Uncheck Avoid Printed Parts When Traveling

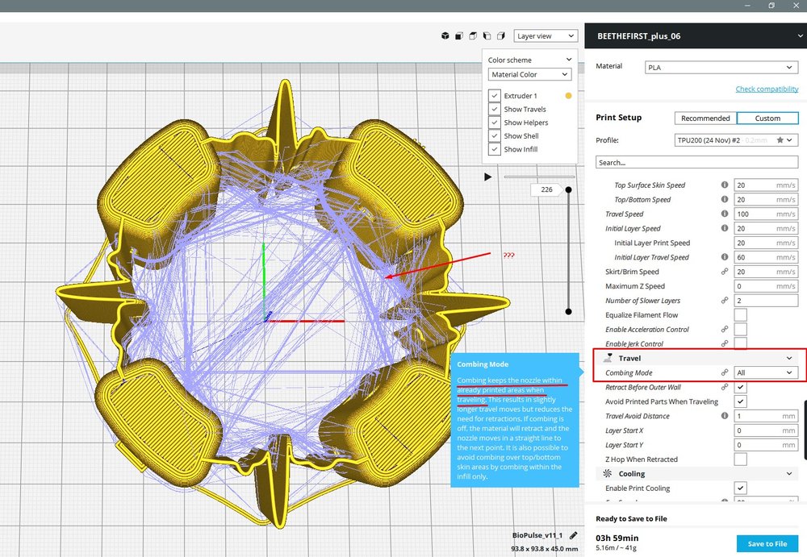point(740,401)
